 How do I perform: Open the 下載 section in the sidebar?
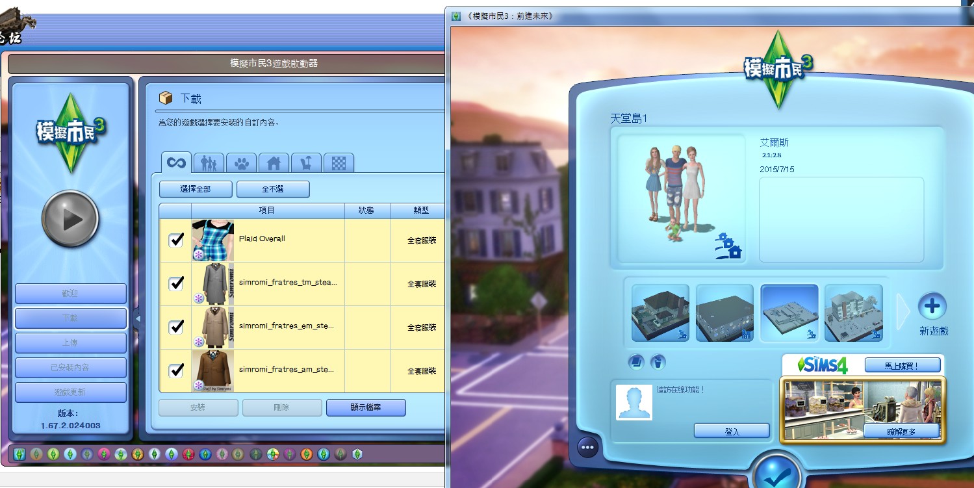point(70,318)
